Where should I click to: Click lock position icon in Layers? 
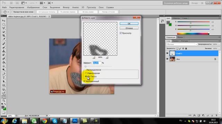[x=183, y=48]
